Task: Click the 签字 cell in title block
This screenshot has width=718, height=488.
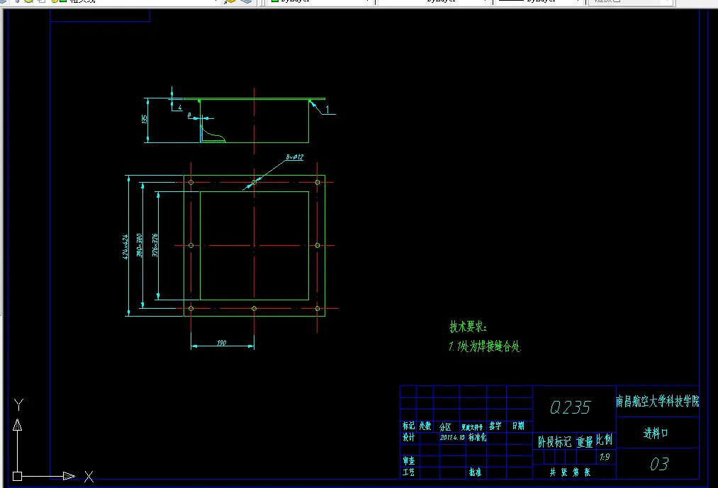Action: [x=495, y=426]
